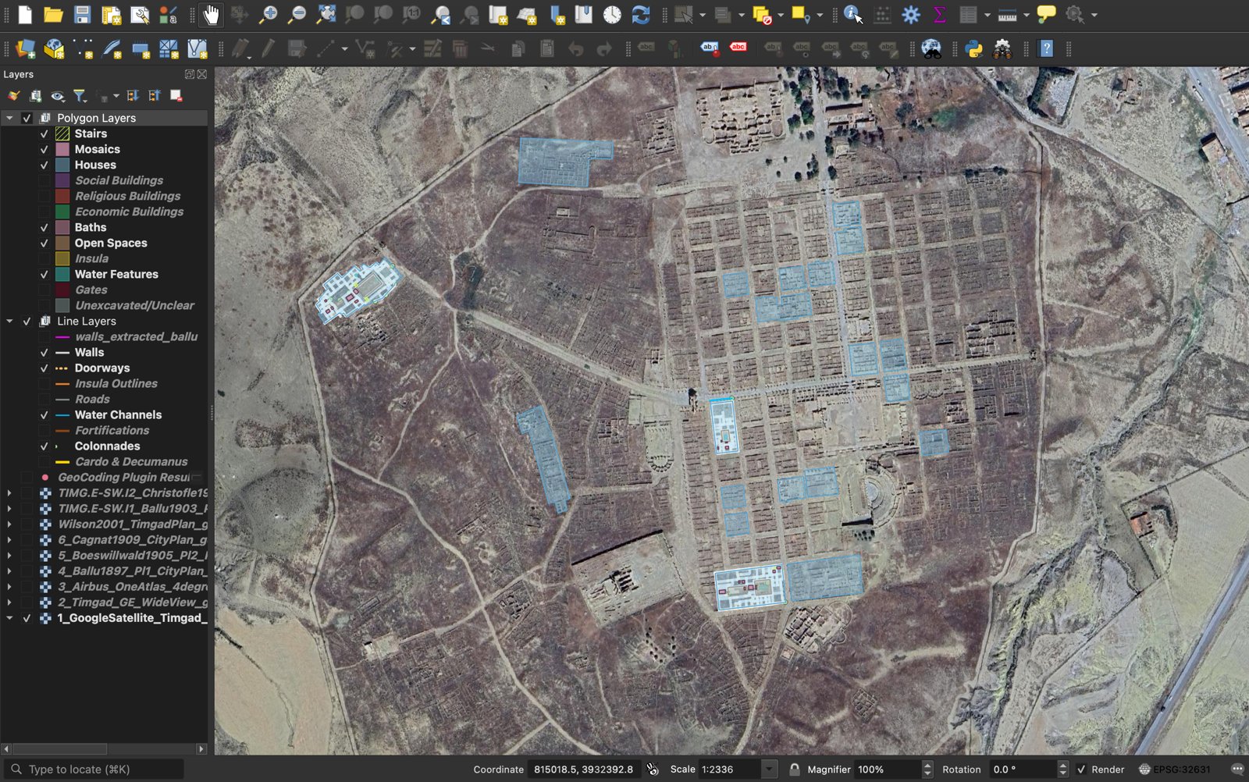This screenshot has width=1249, height=782.
Task: Select the Zoom Out magnifier tool
Action: click(x=297, y=15)
